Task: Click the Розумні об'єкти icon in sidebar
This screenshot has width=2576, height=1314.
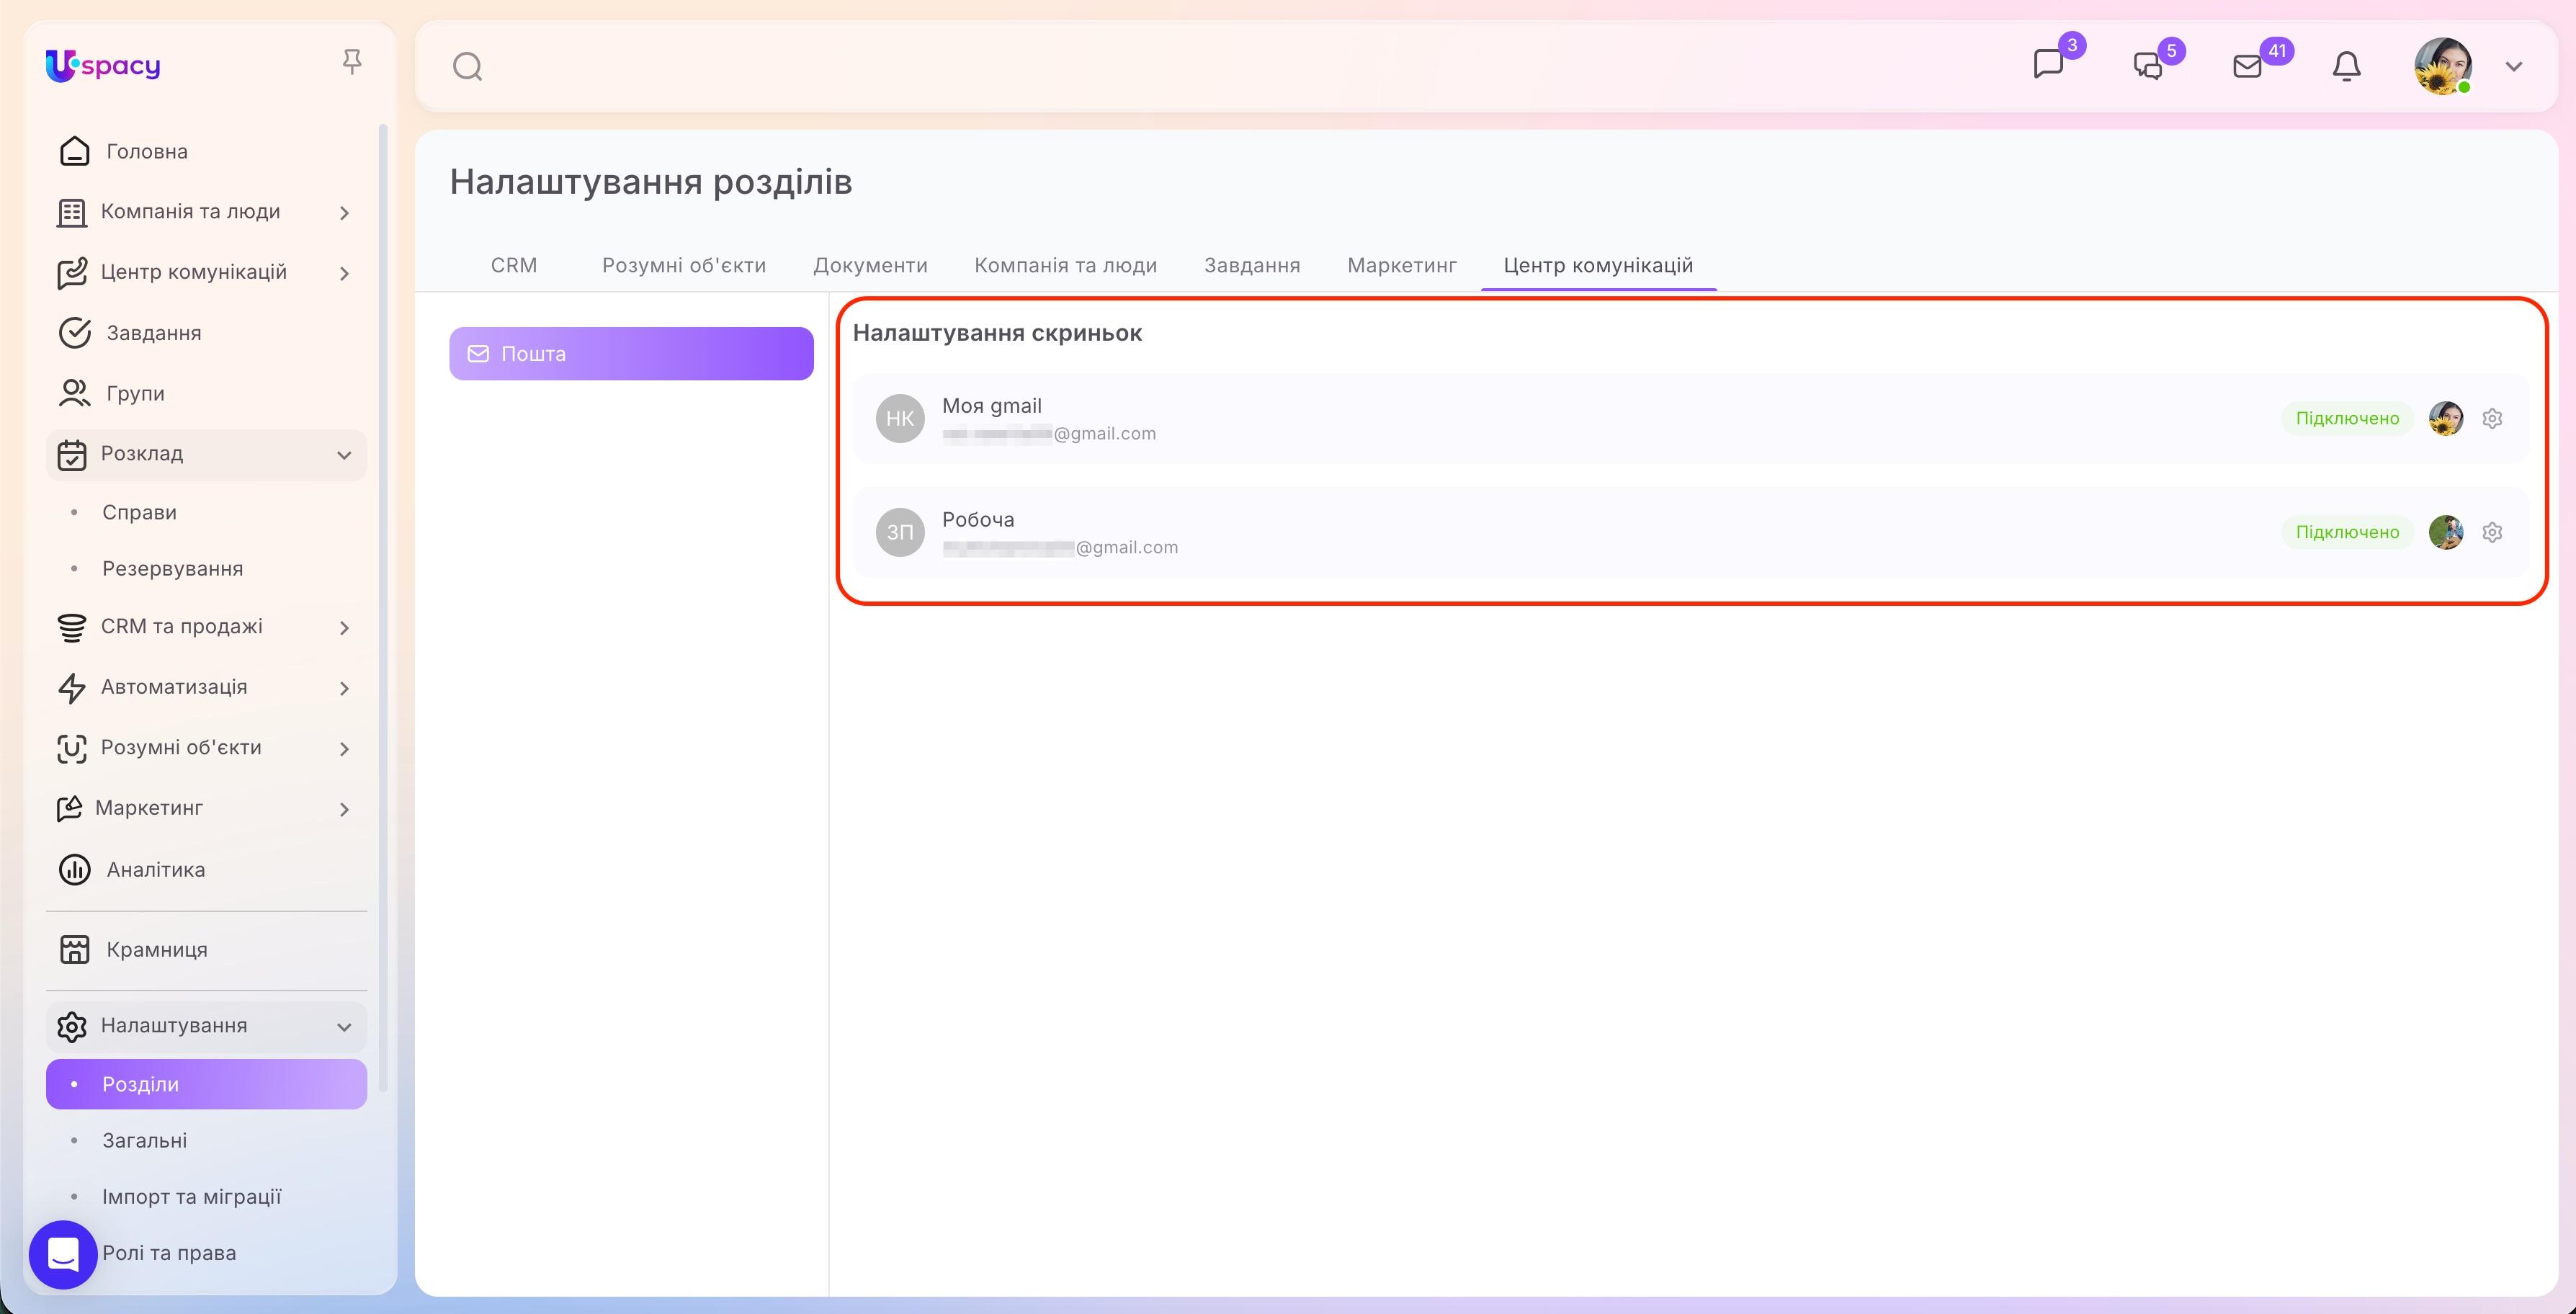Action: point(71,748)
